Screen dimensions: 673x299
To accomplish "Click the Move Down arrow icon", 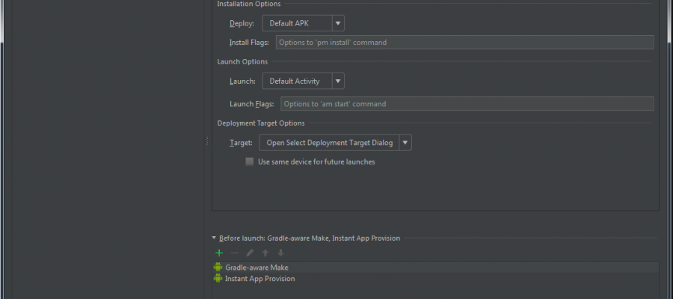I will [280, 253].
